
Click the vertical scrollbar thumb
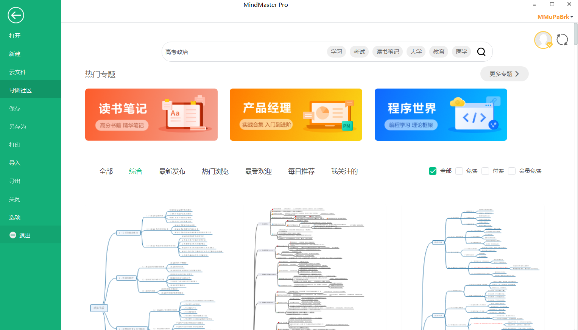point(576,34)
